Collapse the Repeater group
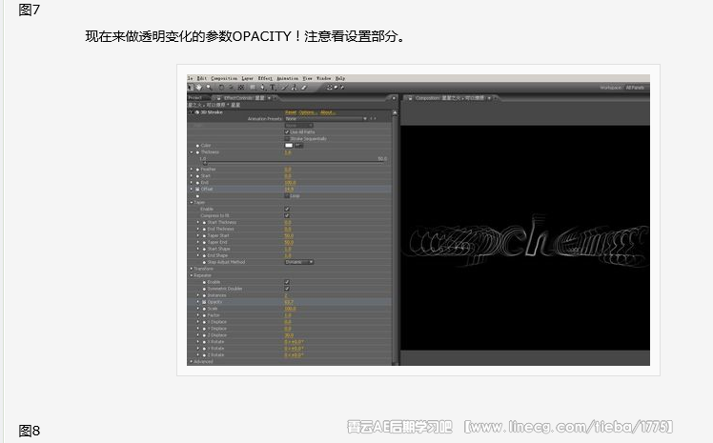713x443 pixels. click(x=192, y=275)
